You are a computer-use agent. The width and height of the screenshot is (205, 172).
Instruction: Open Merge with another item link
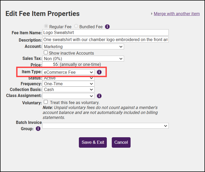177,14
